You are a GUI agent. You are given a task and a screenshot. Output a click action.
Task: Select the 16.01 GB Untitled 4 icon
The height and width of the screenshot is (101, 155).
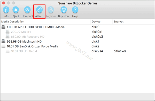[7, 51]
